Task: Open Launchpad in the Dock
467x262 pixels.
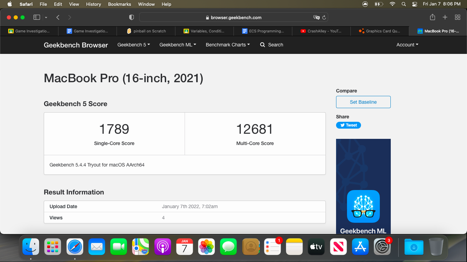Action: click(53, 247)
